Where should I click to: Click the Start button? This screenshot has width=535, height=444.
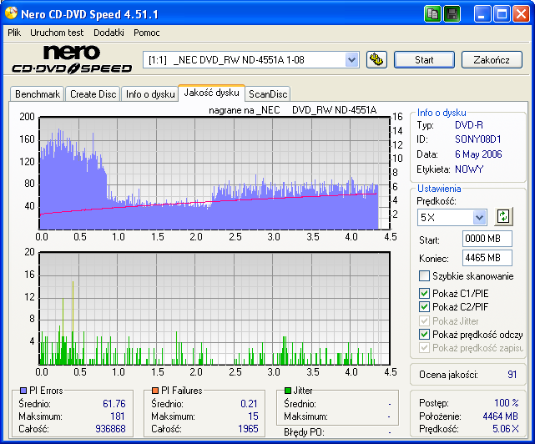(424, 60)
